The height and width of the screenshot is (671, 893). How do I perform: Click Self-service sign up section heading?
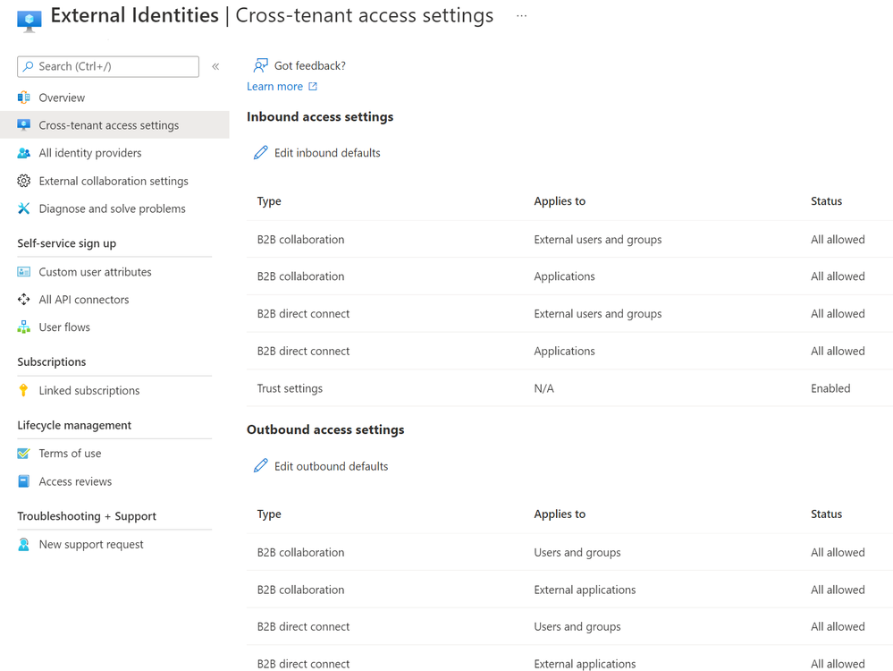pyautogui.click(x=67, y=243)
